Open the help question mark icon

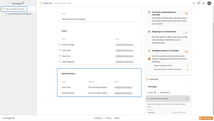[198, 3]
